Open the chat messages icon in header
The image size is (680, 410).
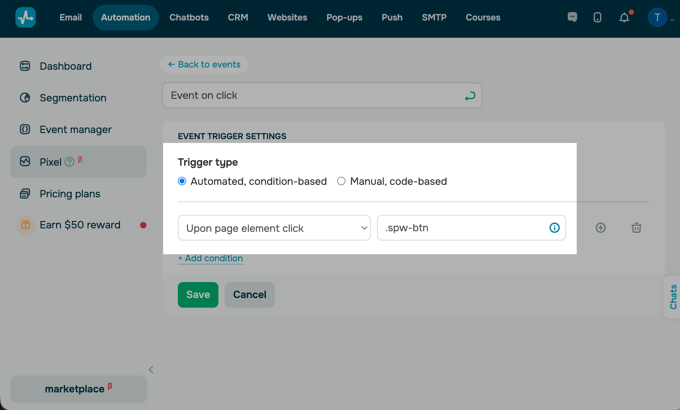(x=572, y=17)
